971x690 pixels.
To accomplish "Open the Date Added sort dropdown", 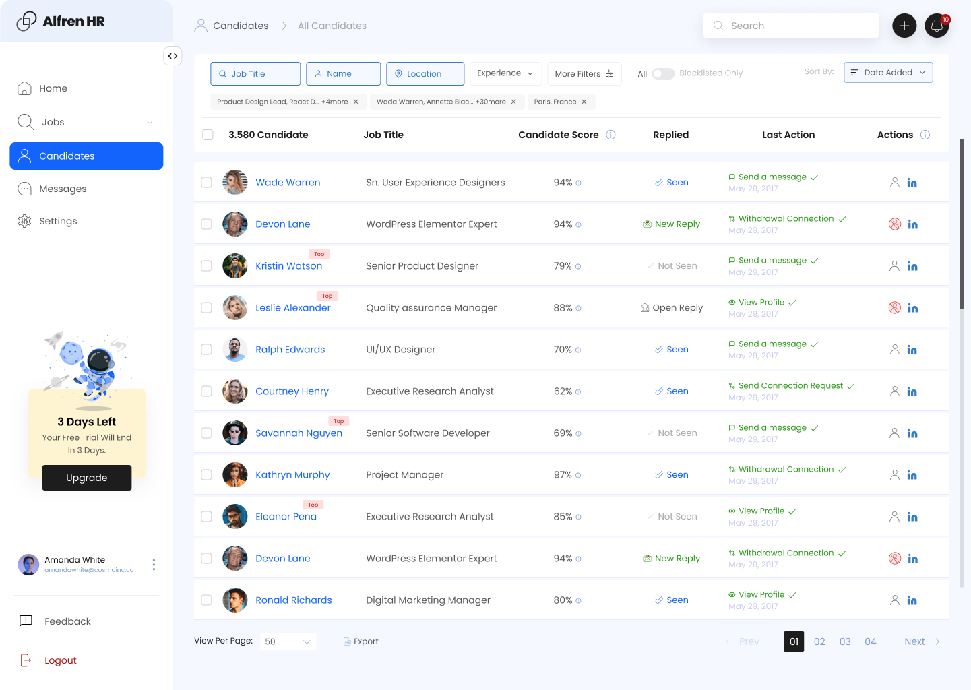I will click(x=888, y=73).
